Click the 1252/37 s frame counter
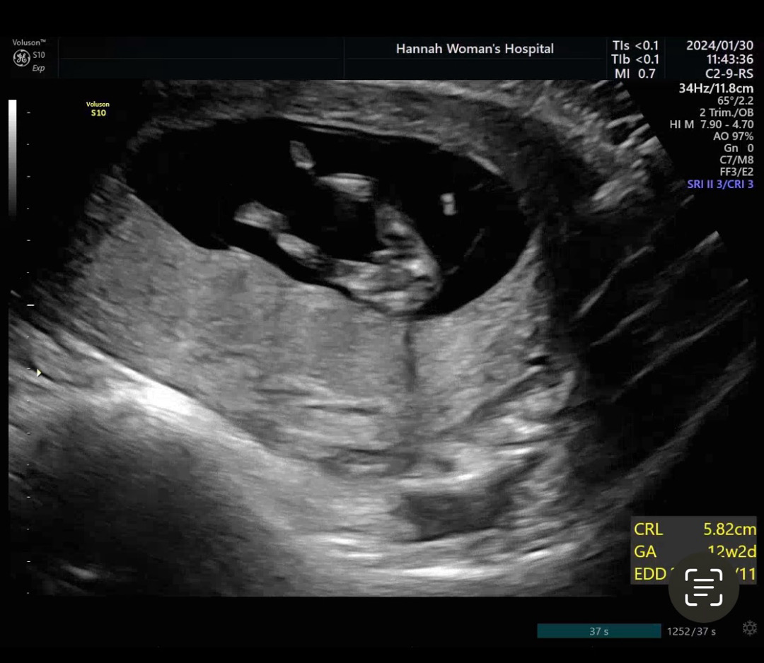The height and width of the screenshot is (663, 764). (691, 631)
